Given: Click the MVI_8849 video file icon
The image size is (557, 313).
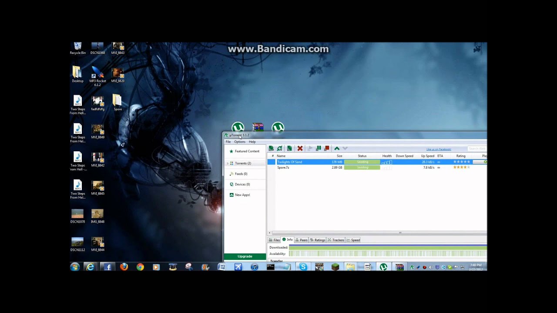Looking at the screenshot, I should 97,131.
